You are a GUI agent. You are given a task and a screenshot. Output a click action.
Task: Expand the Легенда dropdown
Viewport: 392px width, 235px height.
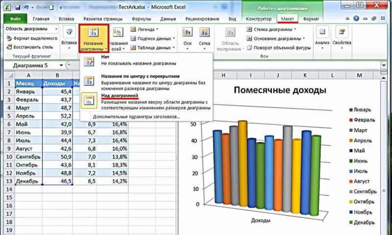(157, 29)
